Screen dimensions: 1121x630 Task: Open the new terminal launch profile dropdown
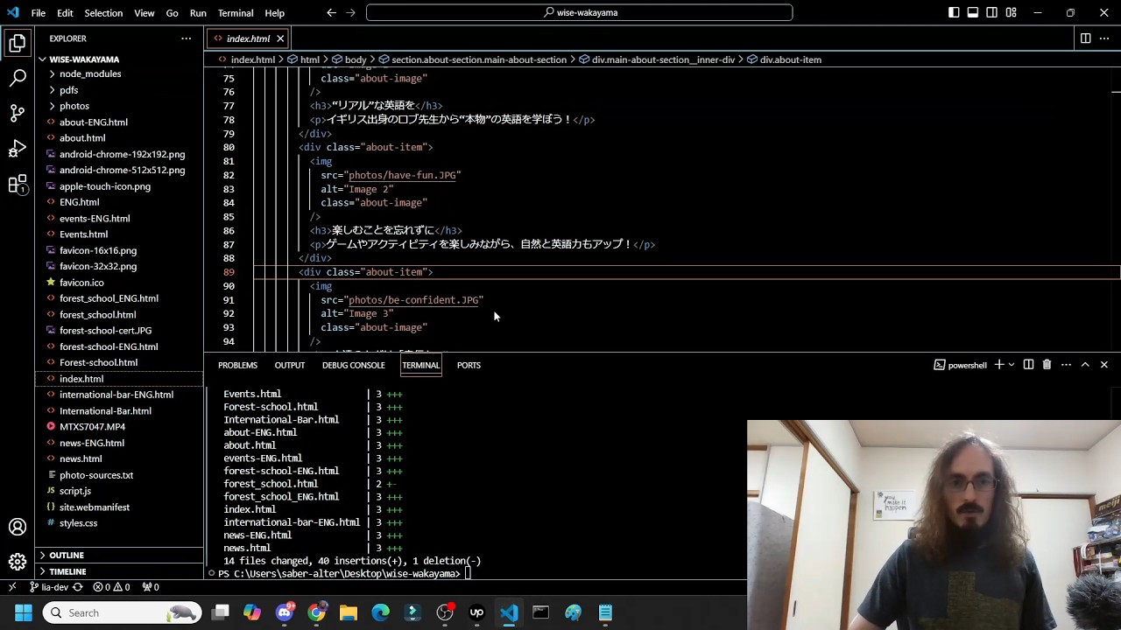tap(1012, 365)
